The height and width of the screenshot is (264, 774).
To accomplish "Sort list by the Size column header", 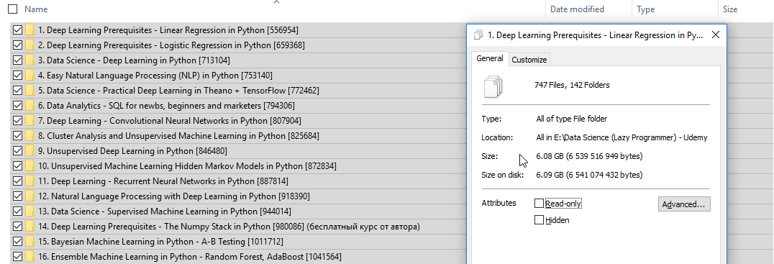I will click(729, 9).
